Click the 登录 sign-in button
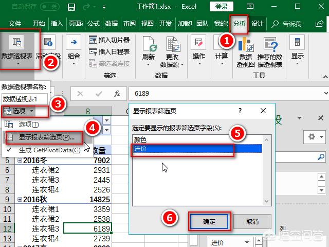Image resolution: width=329 pixels, height=247 pixels. [222, 7]
